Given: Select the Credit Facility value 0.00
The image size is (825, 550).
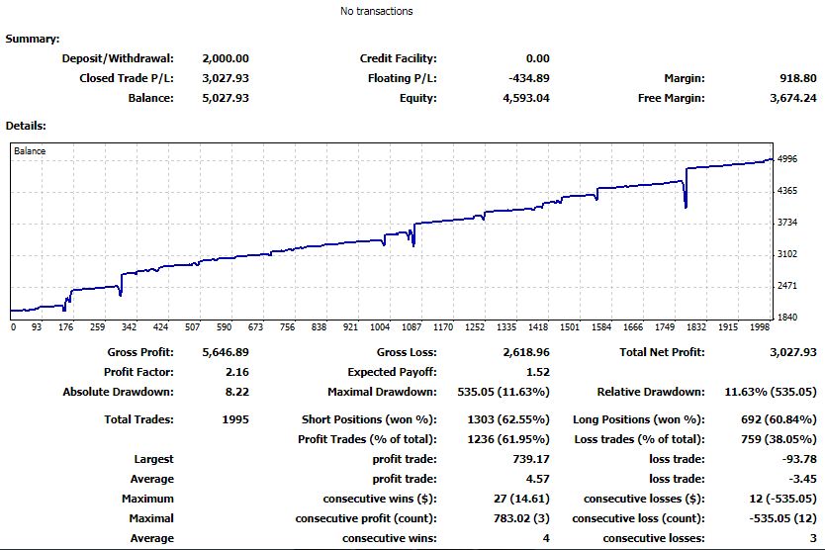Looking at the screenshot, I should tap(538, 58).
